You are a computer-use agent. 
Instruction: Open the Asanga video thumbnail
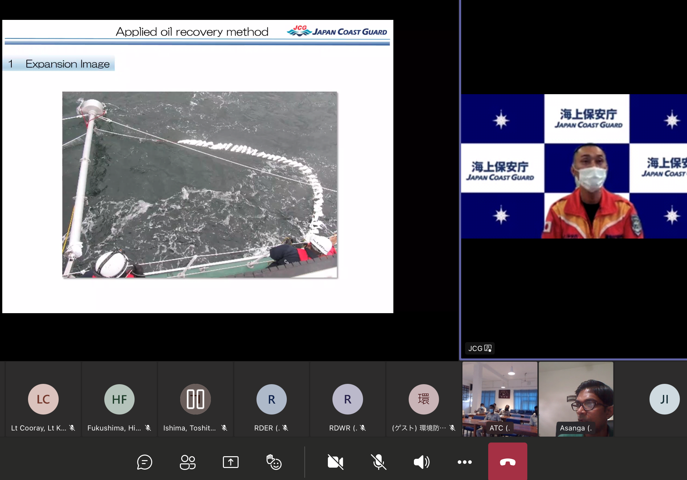coord(576,399)
